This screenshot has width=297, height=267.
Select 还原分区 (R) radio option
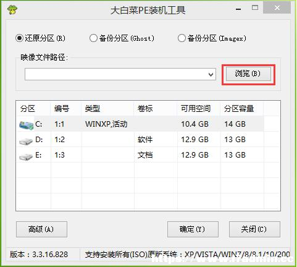41,38
